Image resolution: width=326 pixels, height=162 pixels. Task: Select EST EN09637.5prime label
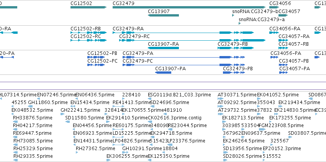tap(261, 133)
